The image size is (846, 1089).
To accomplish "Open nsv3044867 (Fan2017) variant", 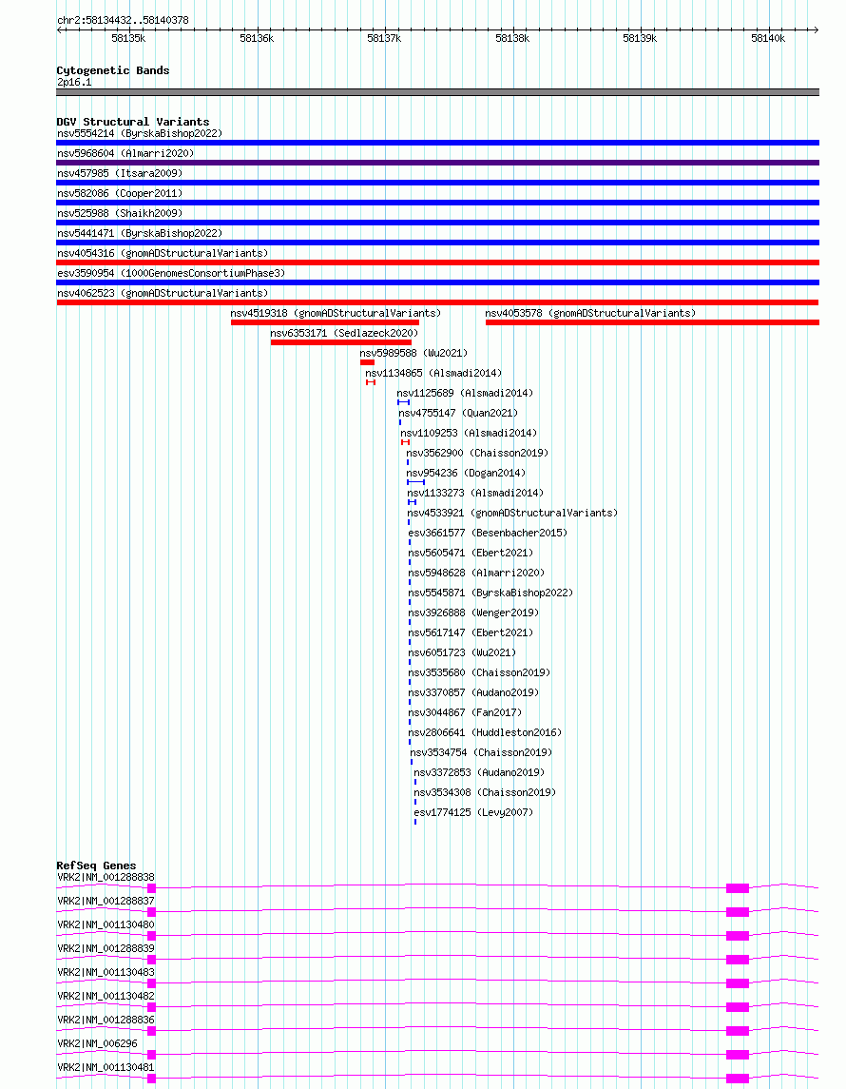I will pos(465,713).
